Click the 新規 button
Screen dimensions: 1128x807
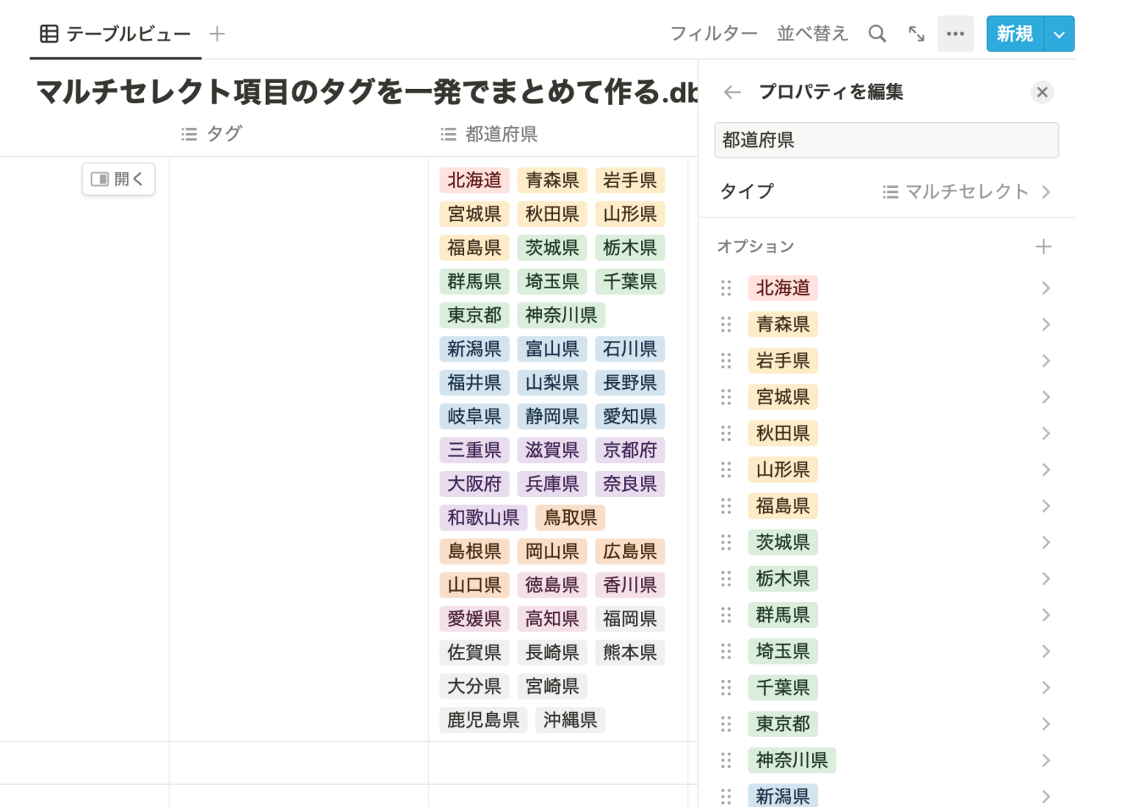(x=1015, y=33)
